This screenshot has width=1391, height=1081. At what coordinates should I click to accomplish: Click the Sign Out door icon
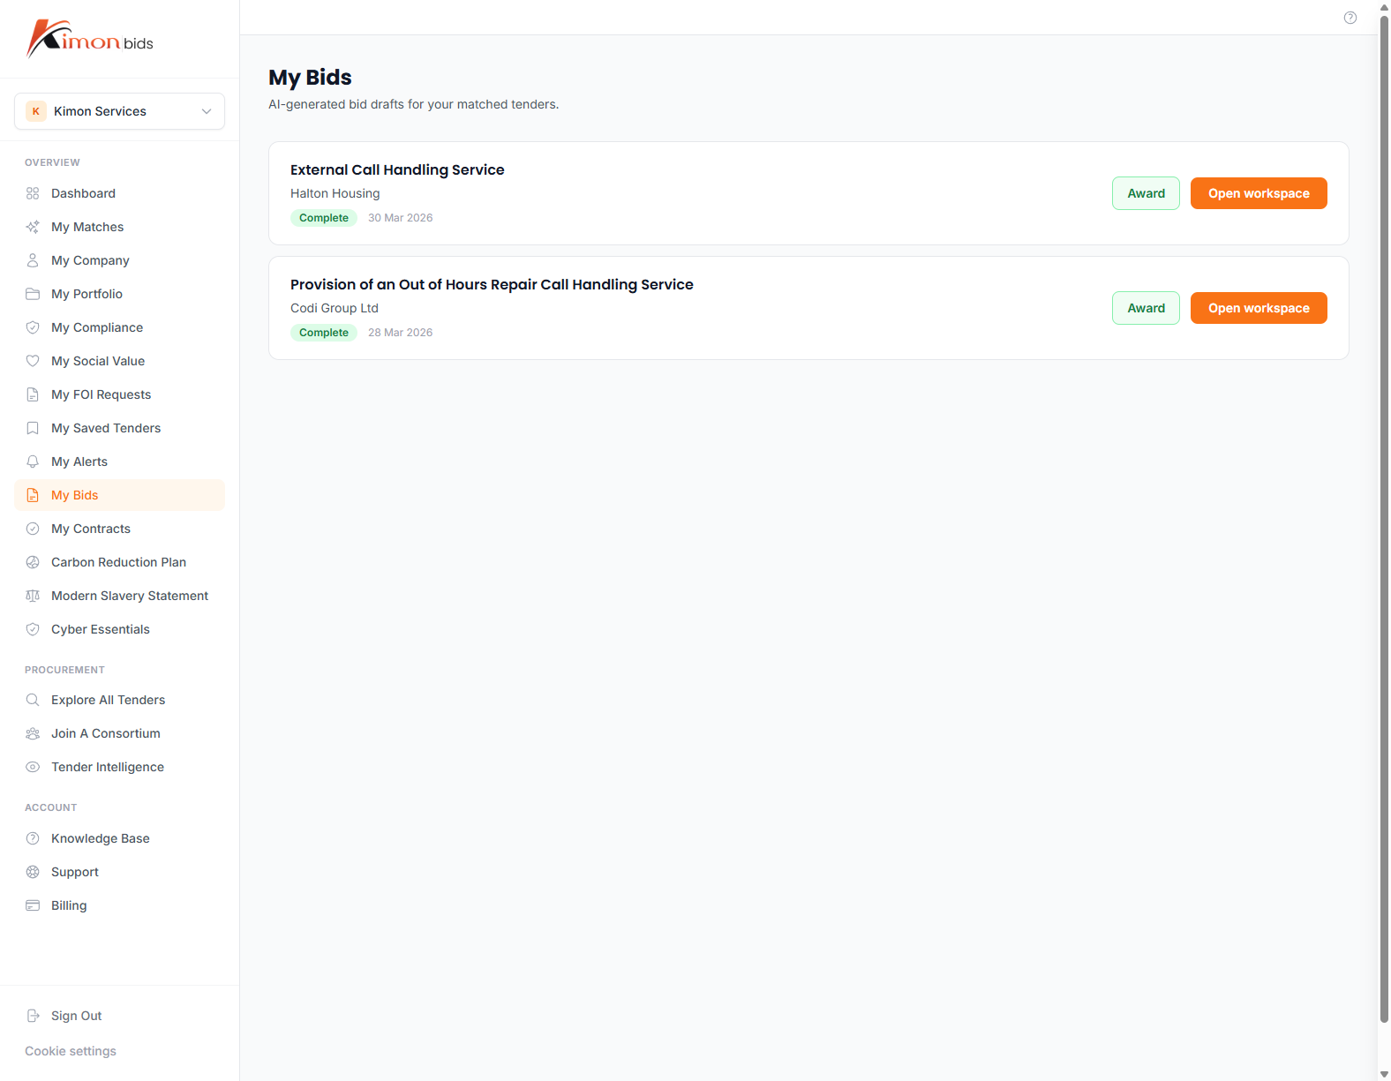pyautogui.click(x=33, y=1016)
